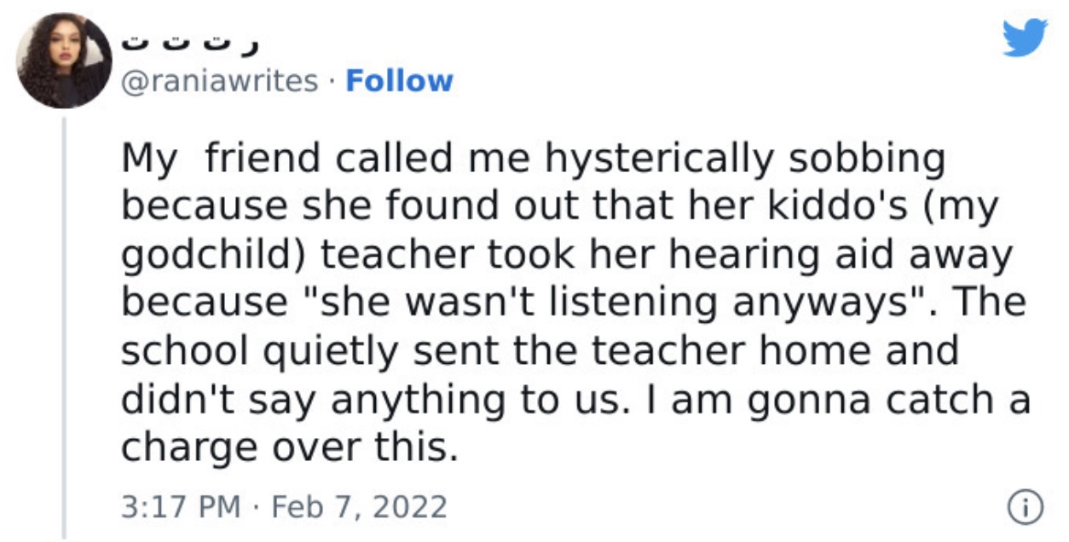The height and width of the screenshot is (542, 1069).
Task: Click the Feb 7, 2022 date
Action: click(359, 507)
